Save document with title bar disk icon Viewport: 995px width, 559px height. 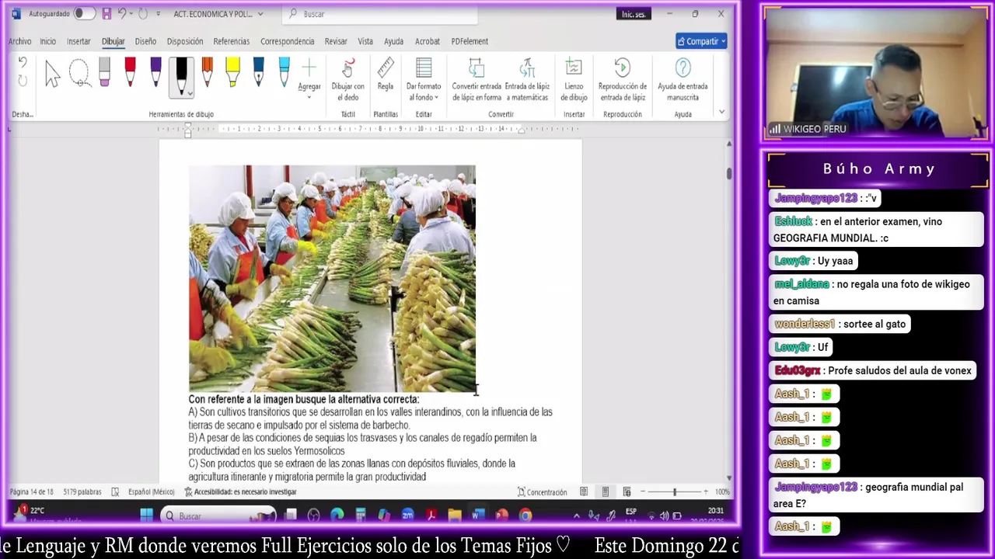pyautogui.click(x=106, y=14)
